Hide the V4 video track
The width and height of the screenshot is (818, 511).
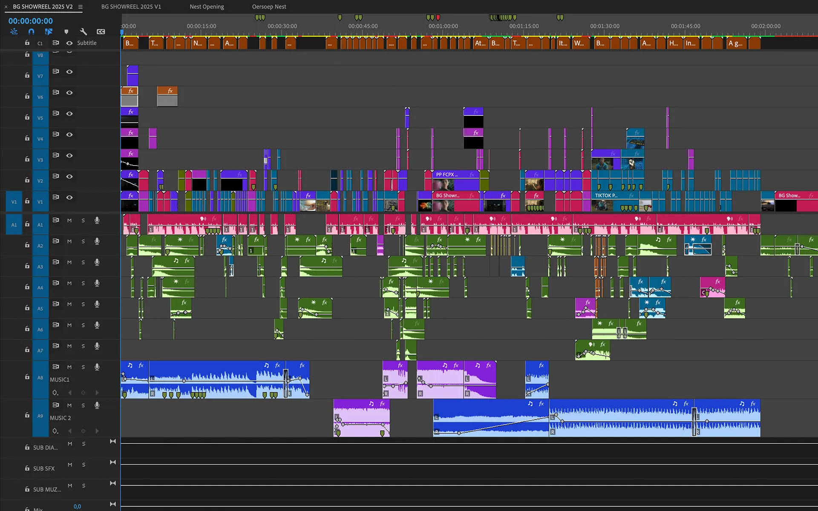[69, 135]
